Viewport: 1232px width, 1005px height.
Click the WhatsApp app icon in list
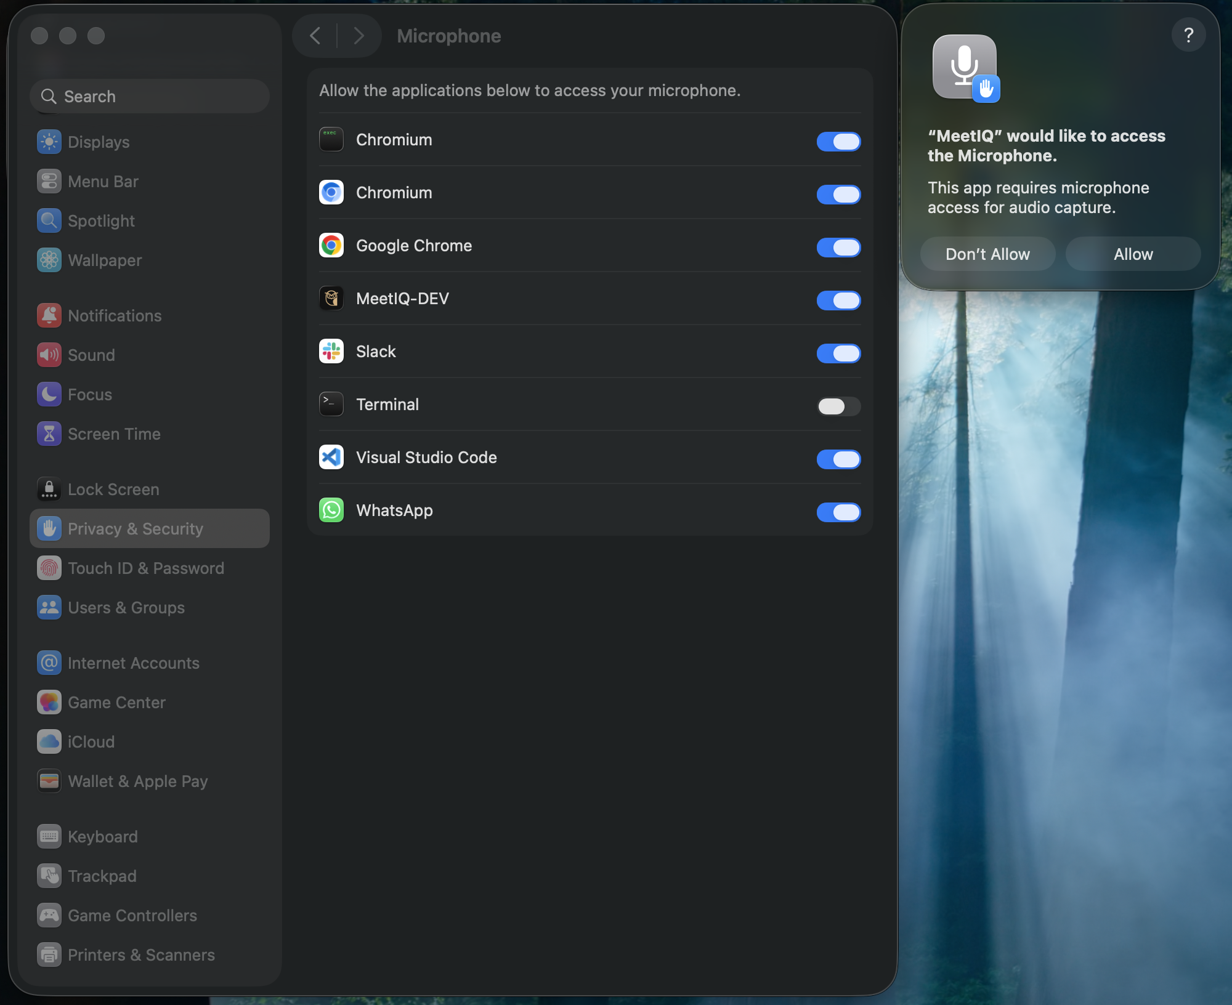(x=331, y=511)
